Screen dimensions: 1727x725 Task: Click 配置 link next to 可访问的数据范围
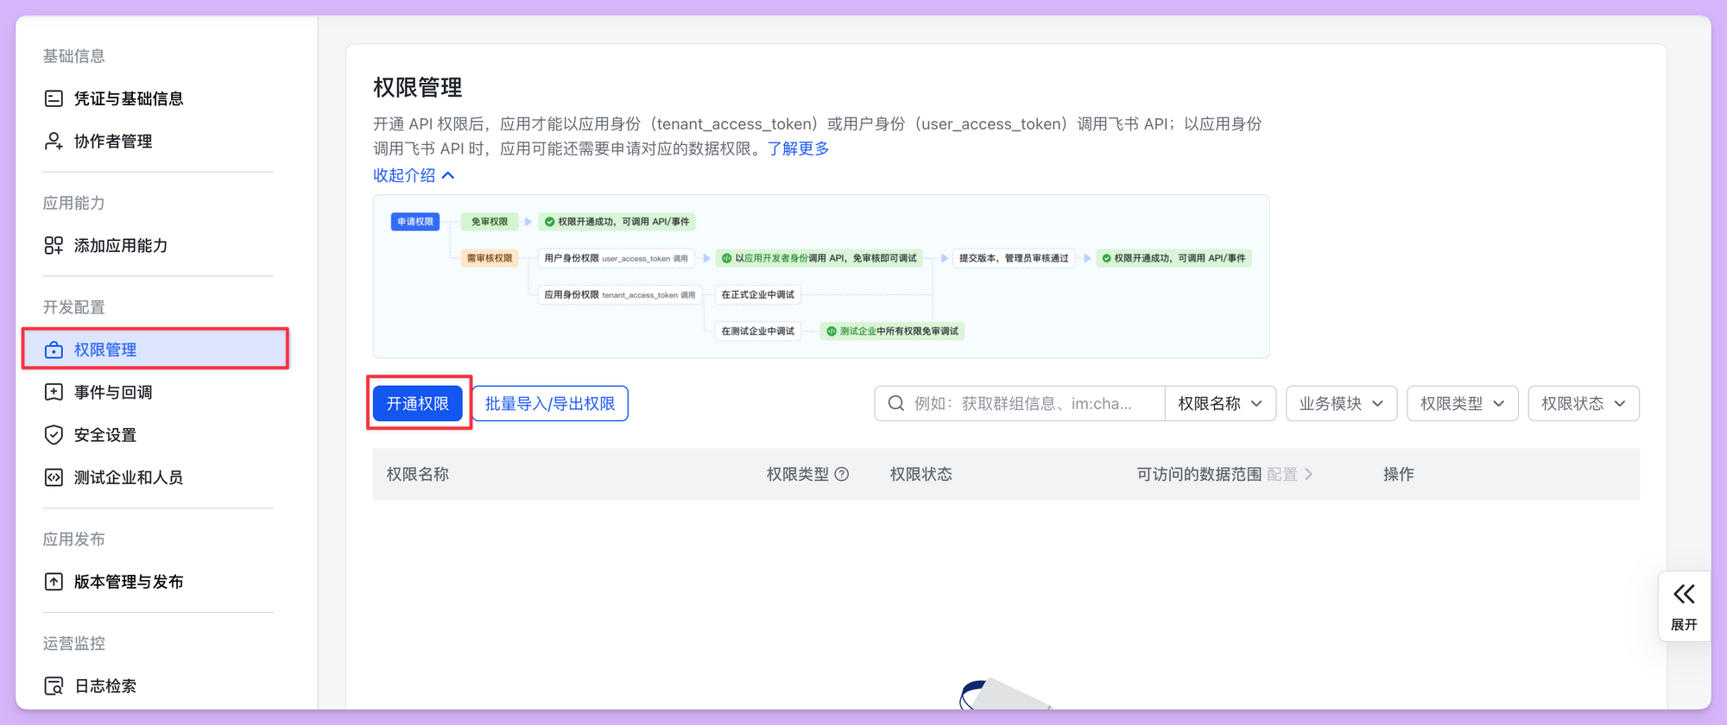click(1290, 474)
